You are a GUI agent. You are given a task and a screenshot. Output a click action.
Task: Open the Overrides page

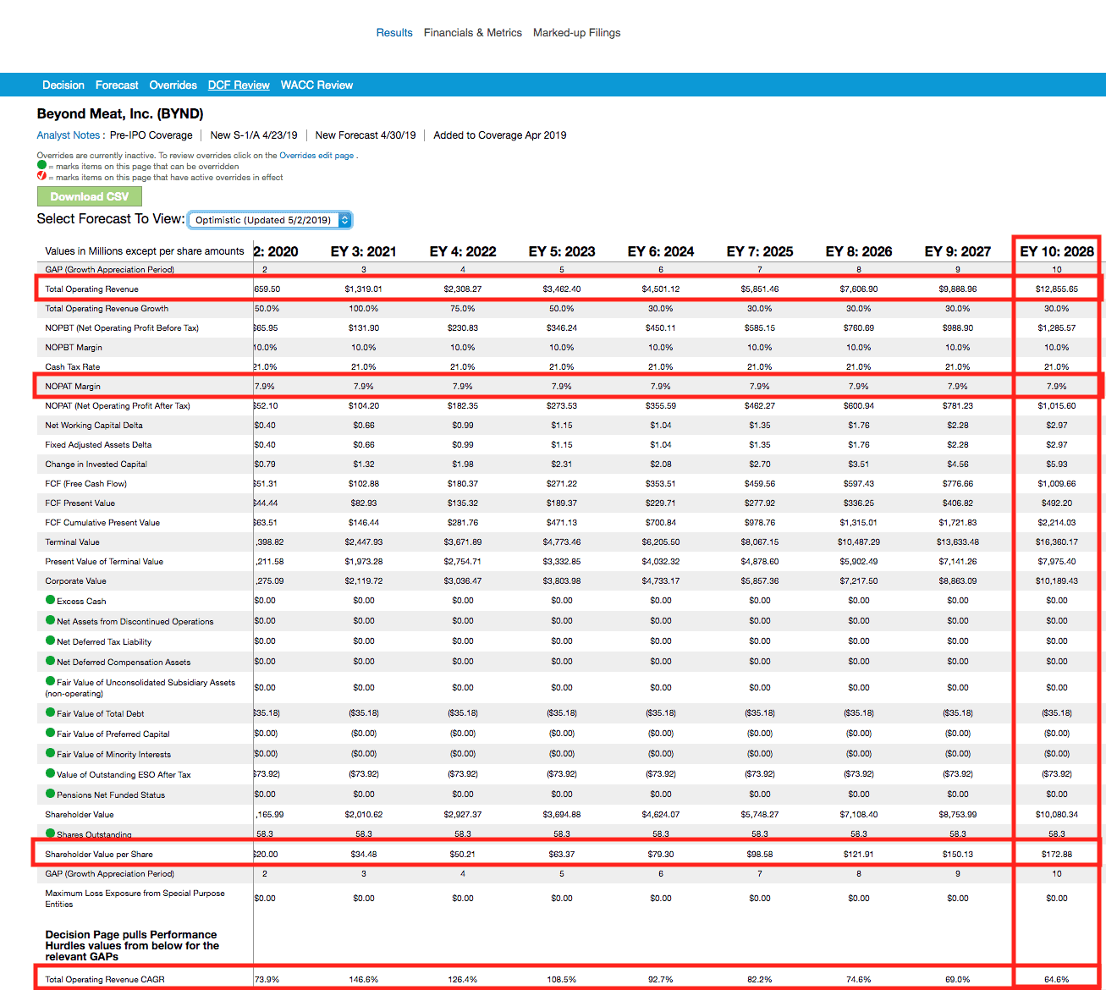(x=173, y=85)
